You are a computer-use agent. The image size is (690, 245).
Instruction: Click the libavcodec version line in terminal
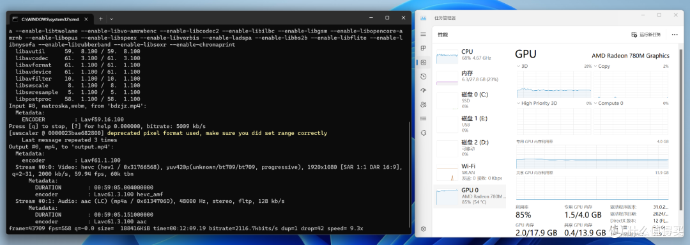coord(78,58)
